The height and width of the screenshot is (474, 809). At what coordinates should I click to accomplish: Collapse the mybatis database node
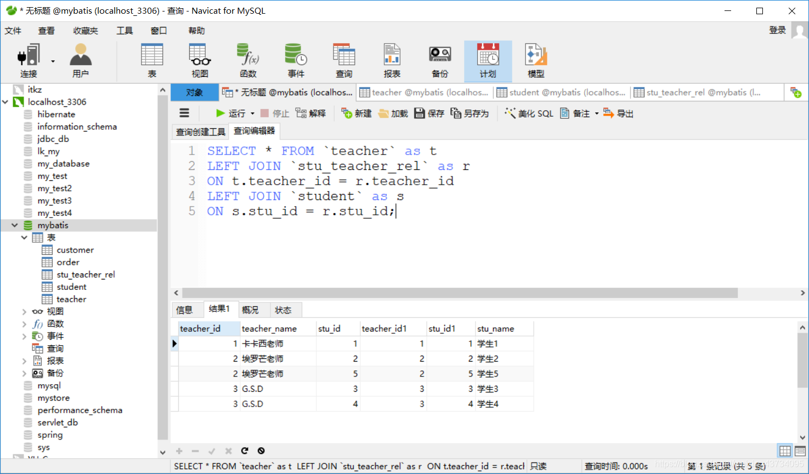[x=14, y=225]
